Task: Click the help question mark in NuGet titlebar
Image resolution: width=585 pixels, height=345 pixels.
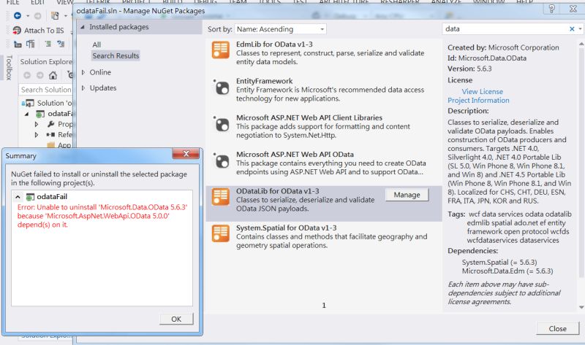Action: 552,8
